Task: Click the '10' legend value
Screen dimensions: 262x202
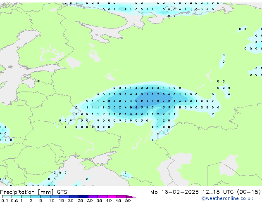Action: coord(52,200)
